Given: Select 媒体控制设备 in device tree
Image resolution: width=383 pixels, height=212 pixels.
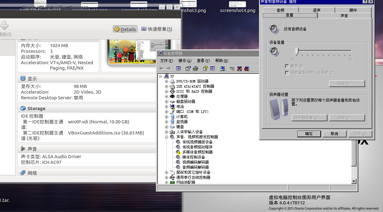Looking at the screenshot, I should pos(194,157).
